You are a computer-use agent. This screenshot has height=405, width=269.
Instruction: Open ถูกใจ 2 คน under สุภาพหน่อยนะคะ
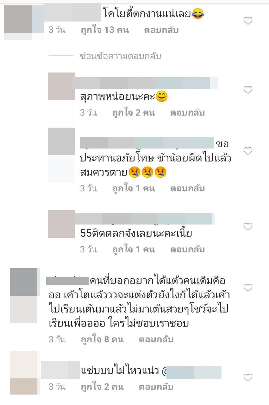pos(134,112)
